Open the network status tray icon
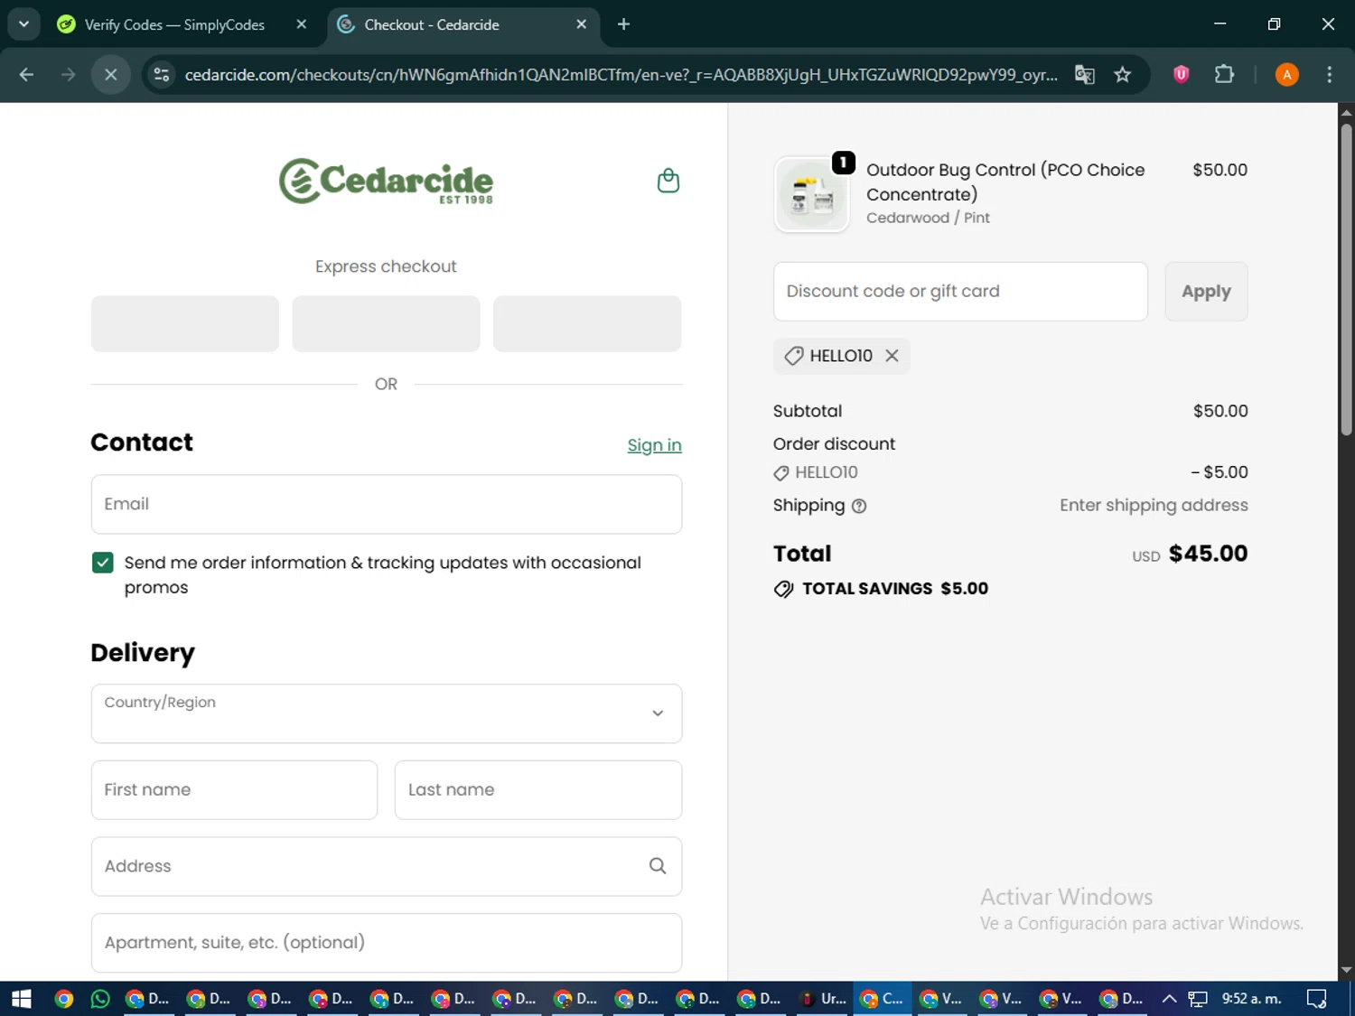The height and width of the screenshot is (1016, 1355). pyautogui.click(x=1198, y=999)
